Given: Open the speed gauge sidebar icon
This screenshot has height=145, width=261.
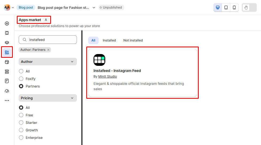Looking at the screenshot, I should [7, 91].
